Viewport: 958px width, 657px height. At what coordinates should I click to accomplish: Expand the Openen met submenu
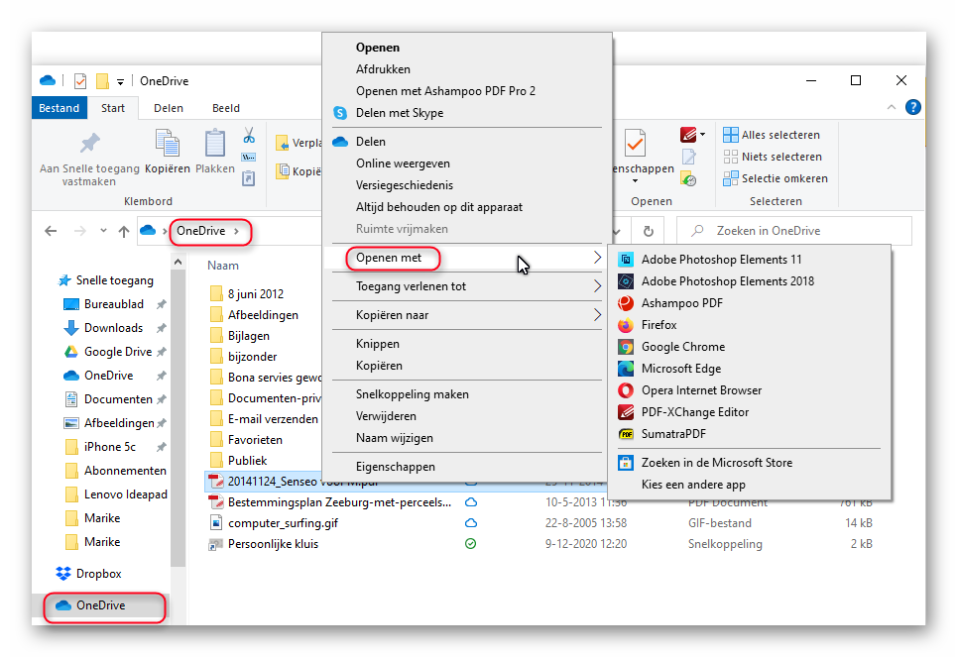coord(467,259)
